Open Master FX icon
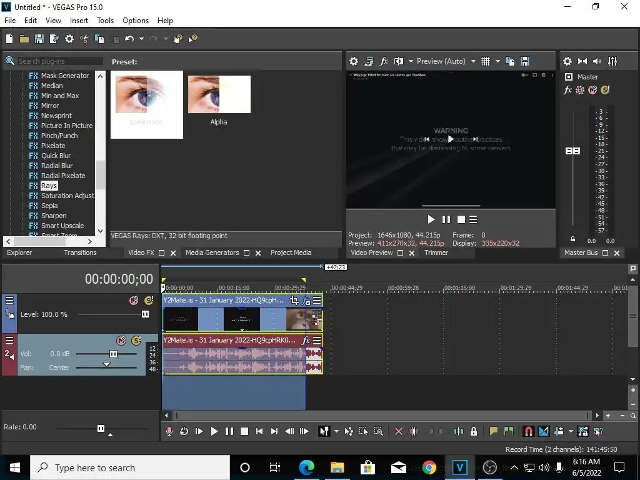Viewport: 640px width, 480px height. click(x=567, y=90)
